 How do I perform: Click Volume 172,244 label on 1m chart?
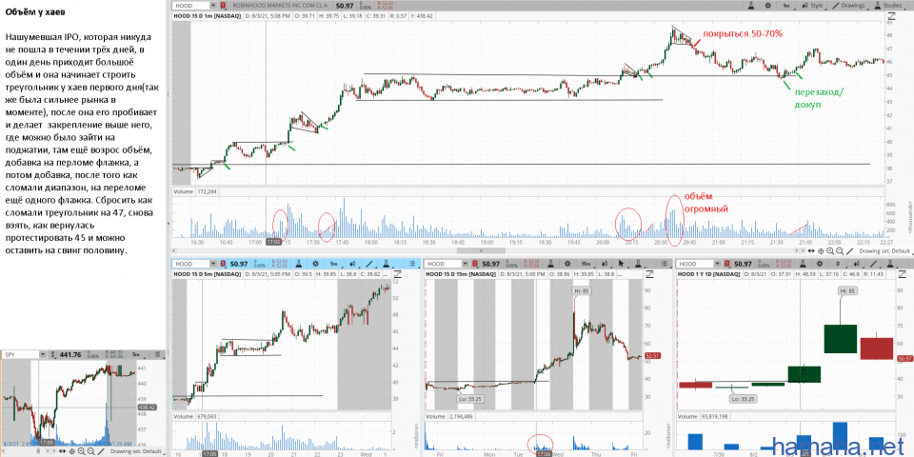point(197,191)
